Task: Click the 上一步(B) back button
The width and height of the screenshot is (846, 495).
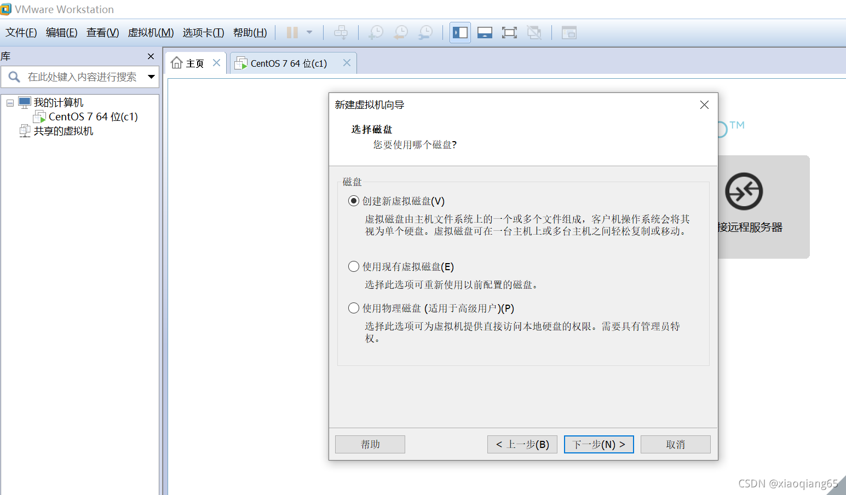Action: coord(522,444)
